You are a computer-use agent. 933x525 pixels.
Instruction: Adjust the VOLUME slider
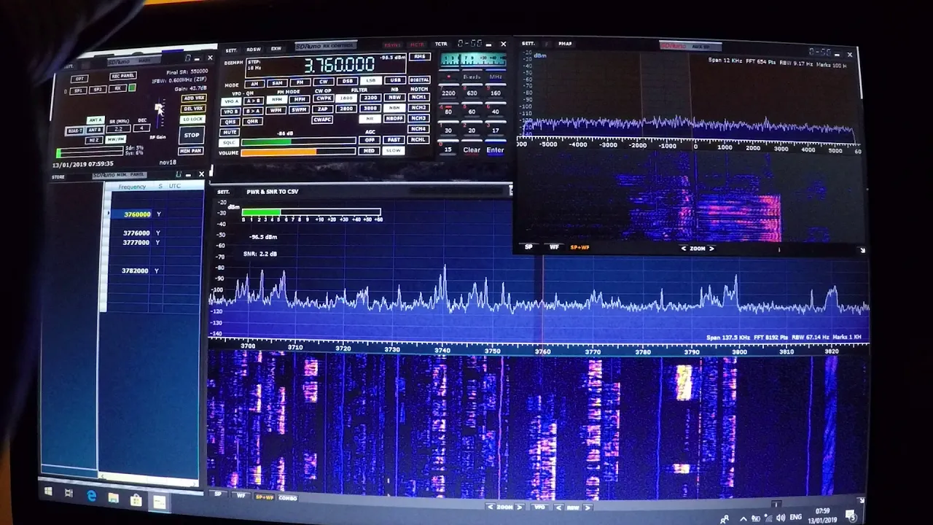click(x=298, y=152)
